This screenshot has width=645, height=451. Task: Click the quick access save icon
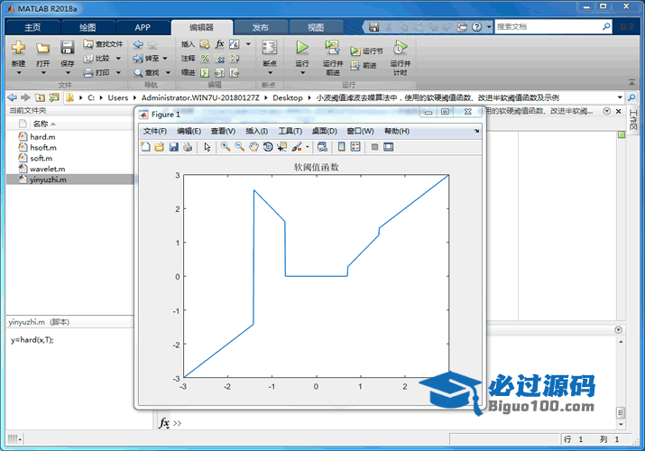(x=373, y=27)
